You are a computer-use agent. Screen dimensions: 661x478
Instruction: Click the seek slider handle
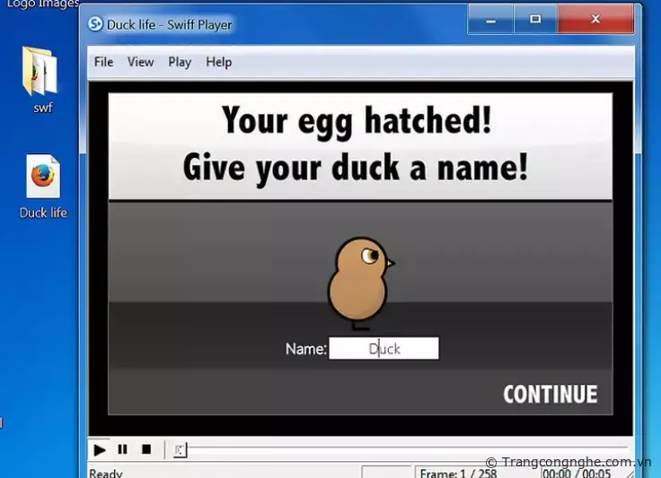(180, 449)
